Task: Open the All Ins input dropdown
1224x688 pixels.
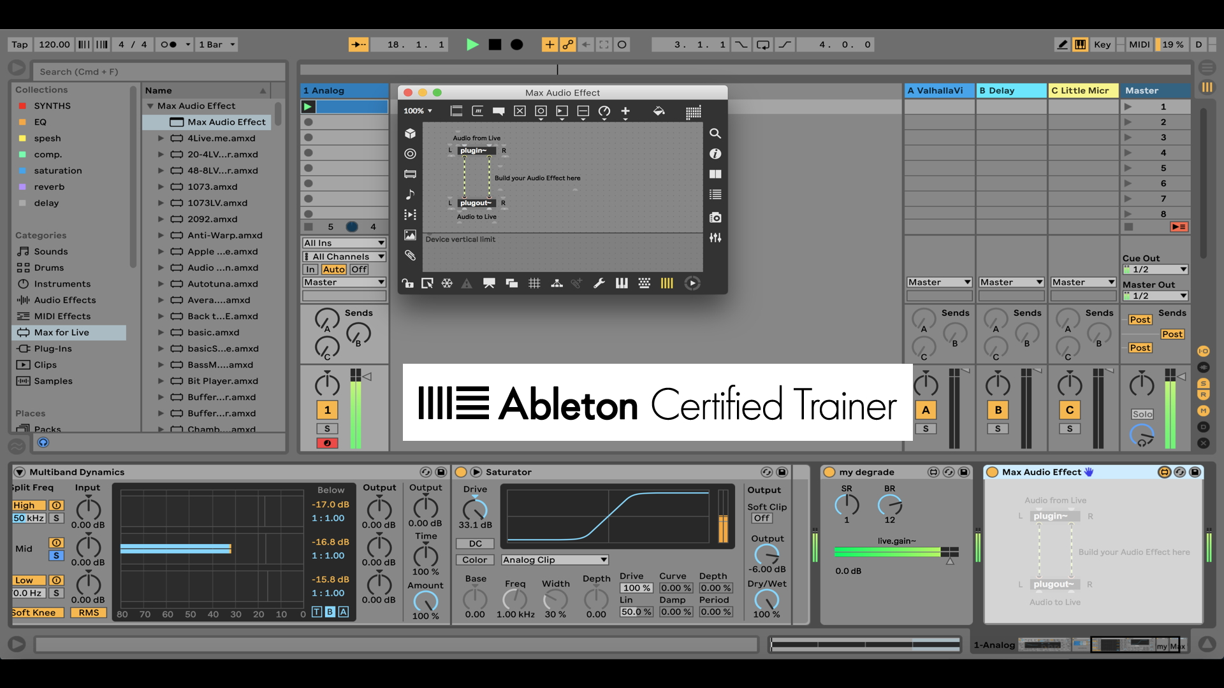Action: coord(344,243)
